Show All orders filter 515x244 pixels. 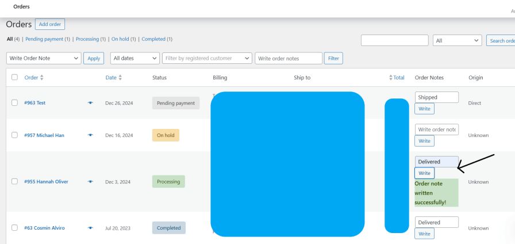tap(10, 39)
